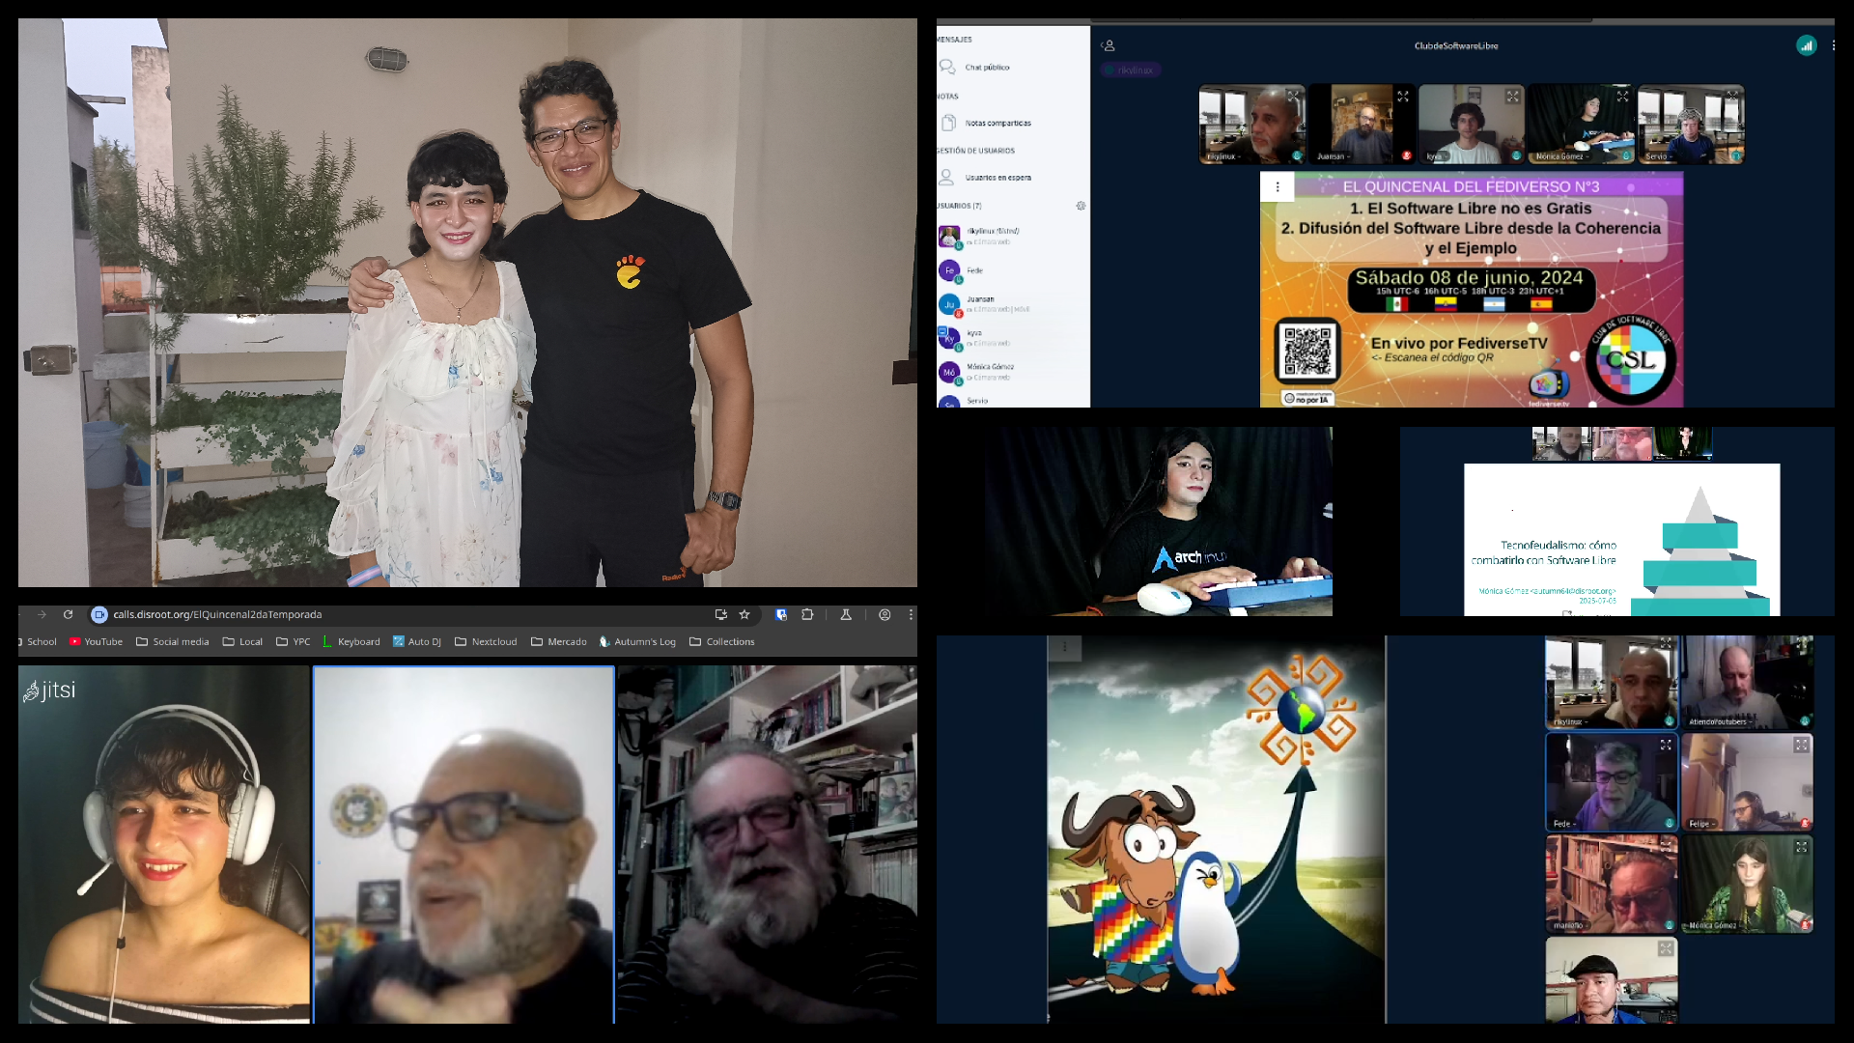Click the connection quality indicator top right

(1807, 45)
